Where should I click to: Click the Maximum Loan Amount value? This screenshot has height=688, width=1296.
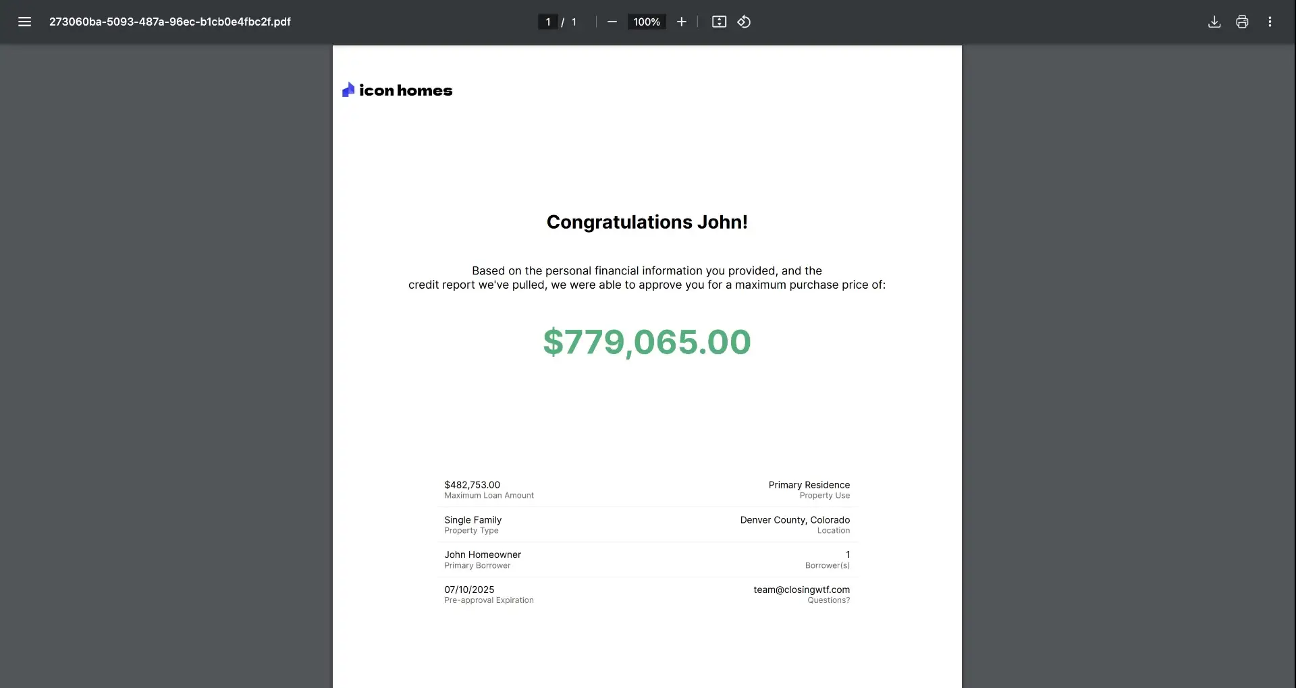471,484
